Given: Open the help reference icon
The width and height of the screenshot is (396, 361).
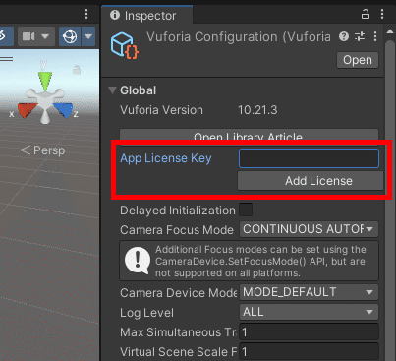Looking at the screenshot, I should 344,36.
